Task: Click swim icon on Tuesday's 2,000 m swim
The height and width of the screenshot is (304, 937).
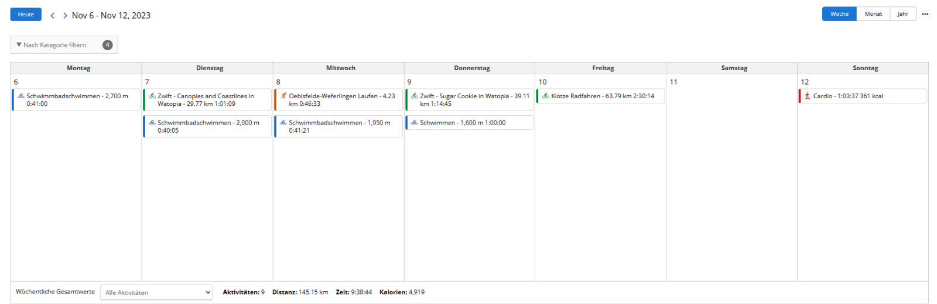Action: tap(152, 123)
